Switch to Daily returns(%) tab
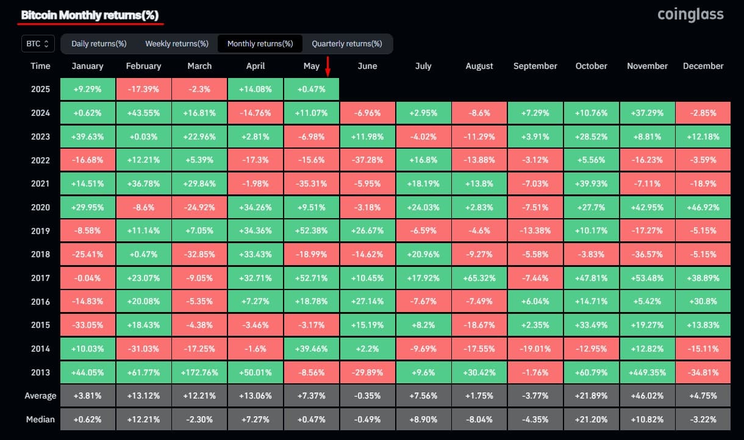The width and height of the screenshot is (744, 440). tap(99, 44)
